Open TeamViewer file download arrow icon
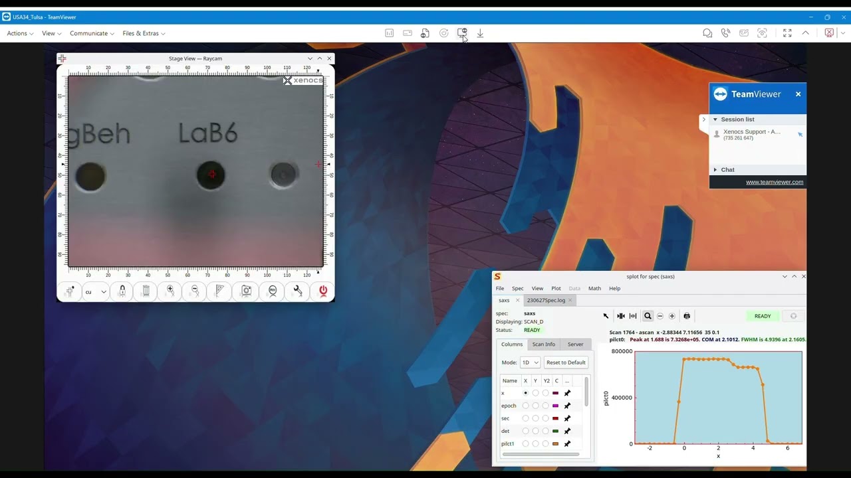This screenshot has width=851, height=478. (480, 33)
